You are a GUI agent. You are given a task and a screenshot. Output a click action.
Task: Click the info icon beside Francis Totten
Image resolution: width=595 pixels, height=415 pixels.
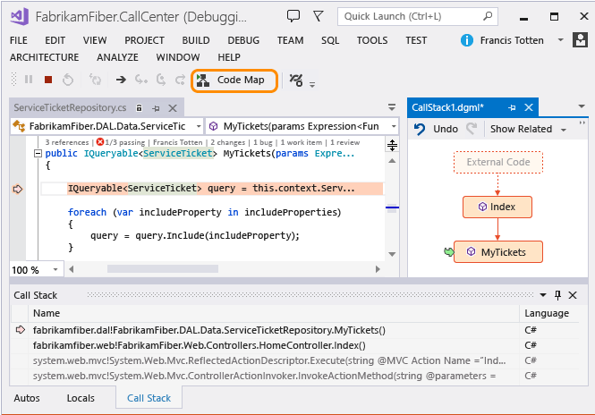pyautogui.click(x=467, y=40)
